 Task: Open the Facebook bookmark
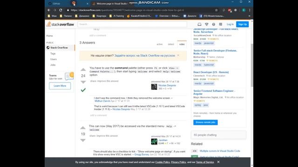pos(211,16)
